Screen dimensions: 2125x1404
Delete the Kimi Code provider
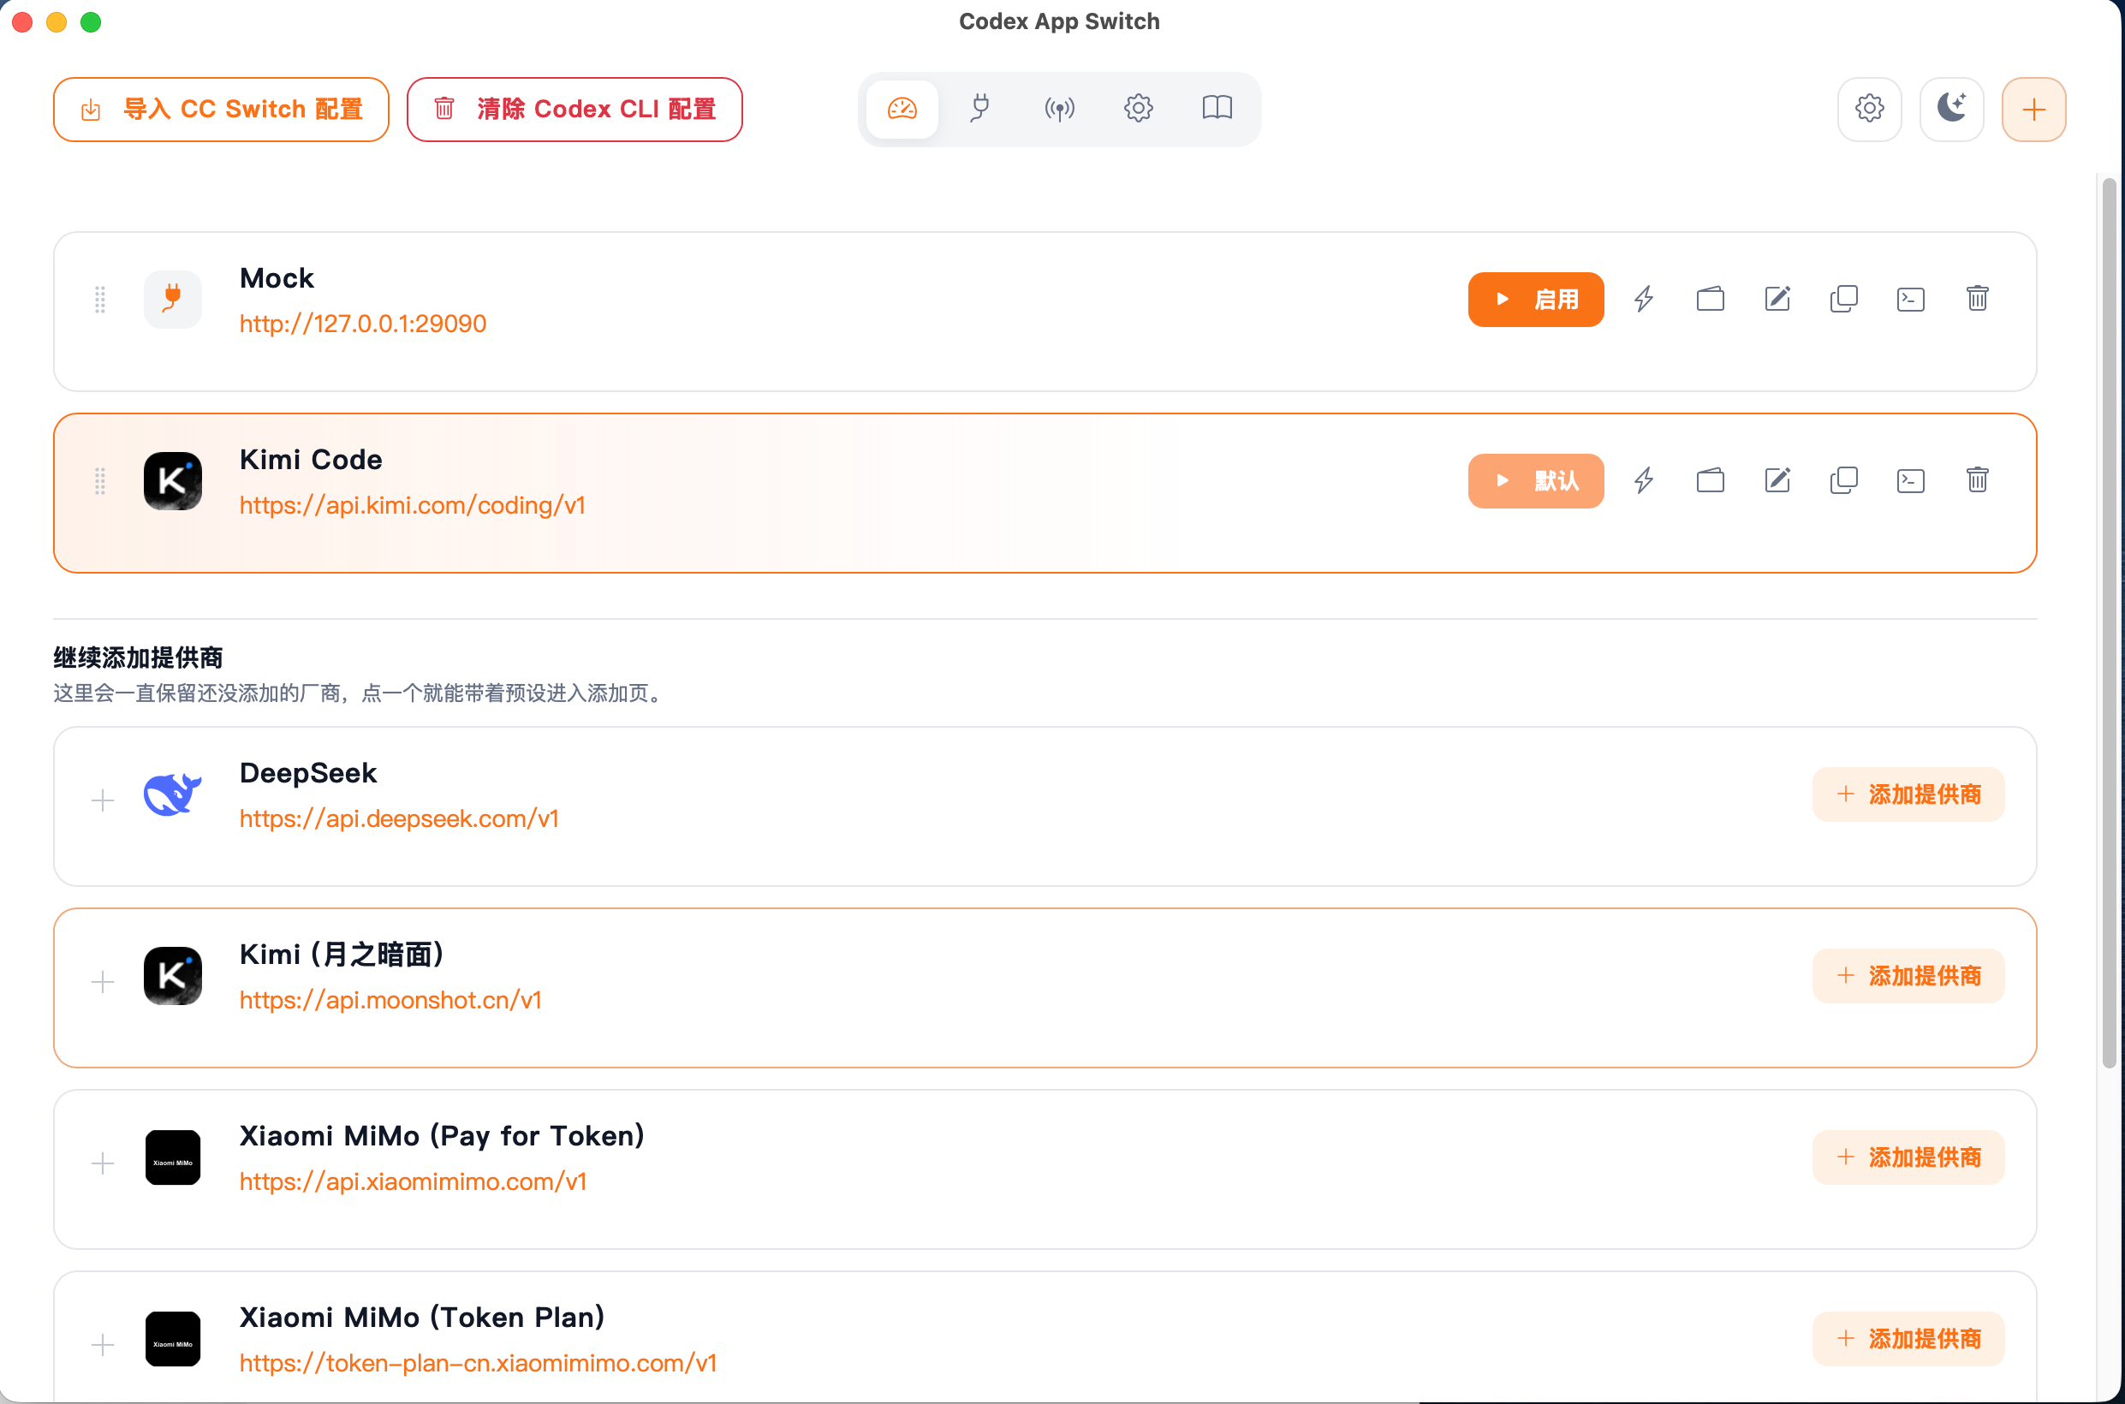point(1977,481)
